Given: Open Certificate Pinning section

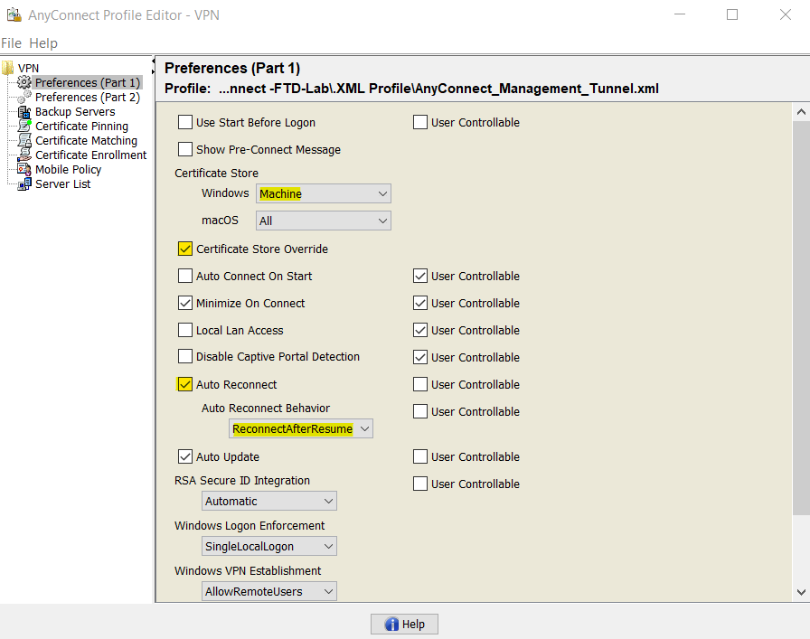Looking at the screenshot, I should 81,126.
